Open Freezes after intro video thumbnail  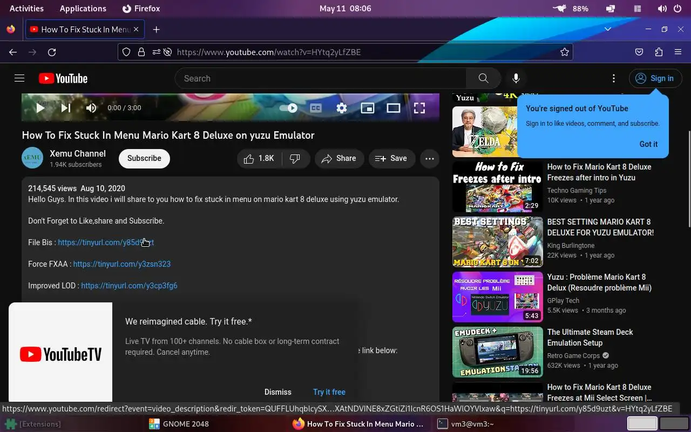pyautogui.click(x=498, y=187)
